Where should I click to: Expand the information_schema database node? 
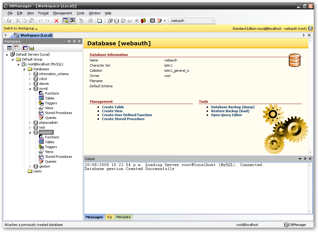click(x=30, y=74)
